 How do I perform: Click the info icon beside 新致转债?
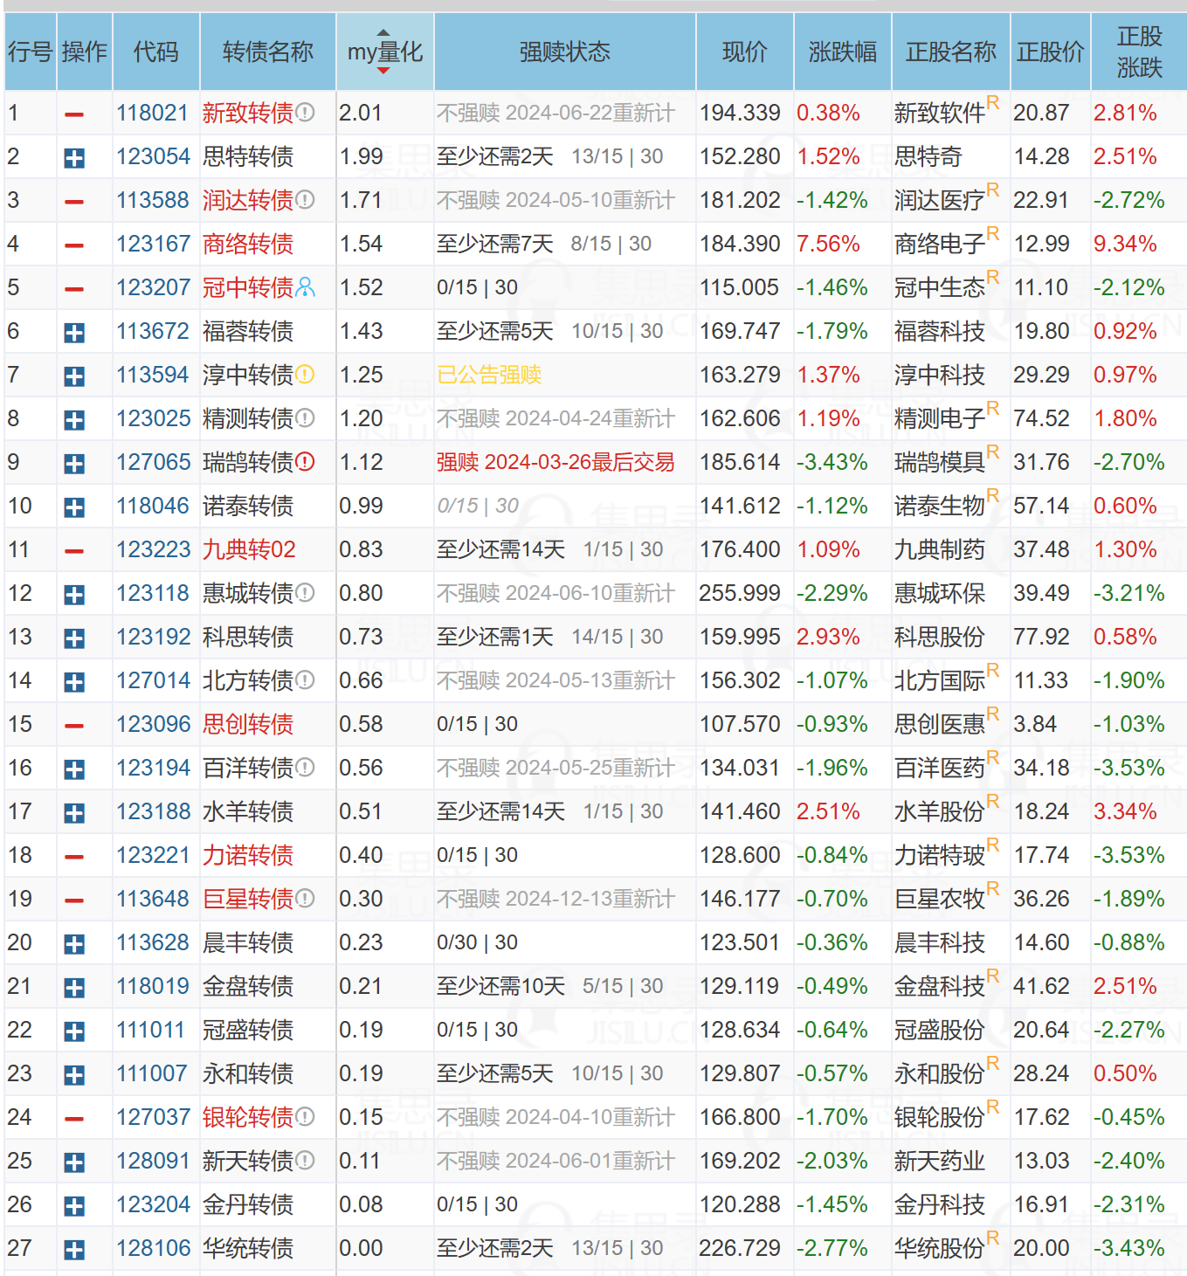(305, 113)
